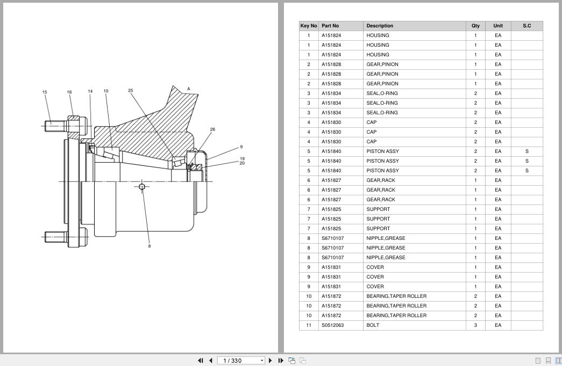Click callout 26 in the diagram
Screen dimensions: 562x366
tap(212, 129)
